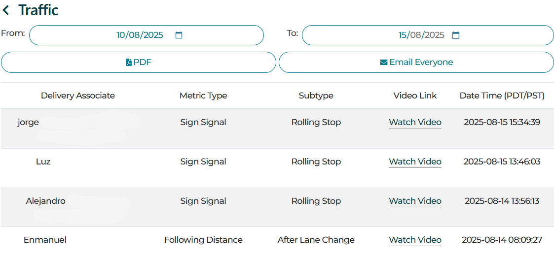Click the Date Time (PDT/PST) column header
The height and width of the screenshot is (258, 554).
tap(502, 96)
